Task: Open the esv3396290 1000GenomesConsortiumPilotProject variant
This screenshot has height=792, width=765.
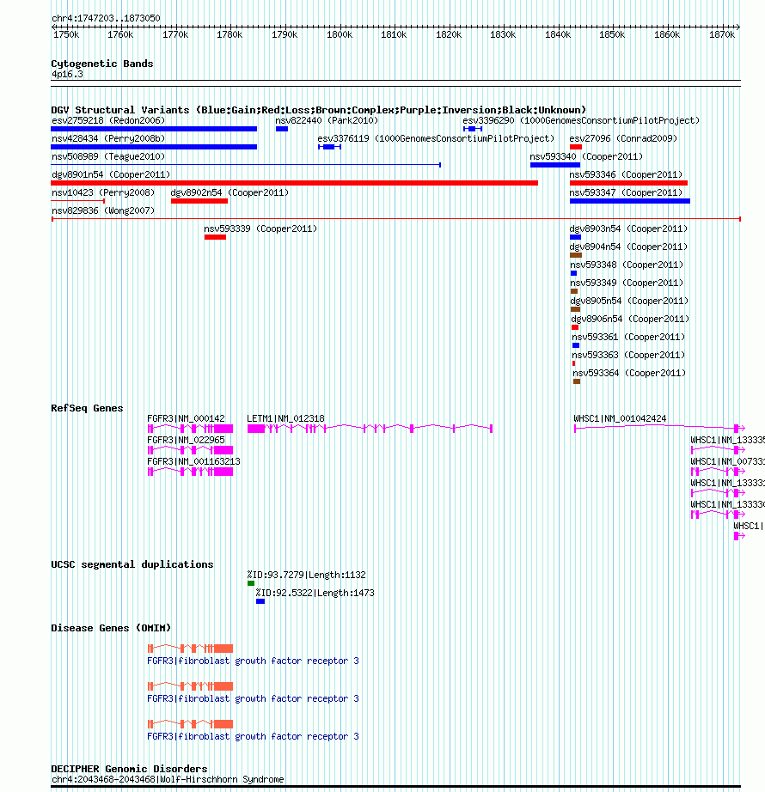Action: (473, 129)
